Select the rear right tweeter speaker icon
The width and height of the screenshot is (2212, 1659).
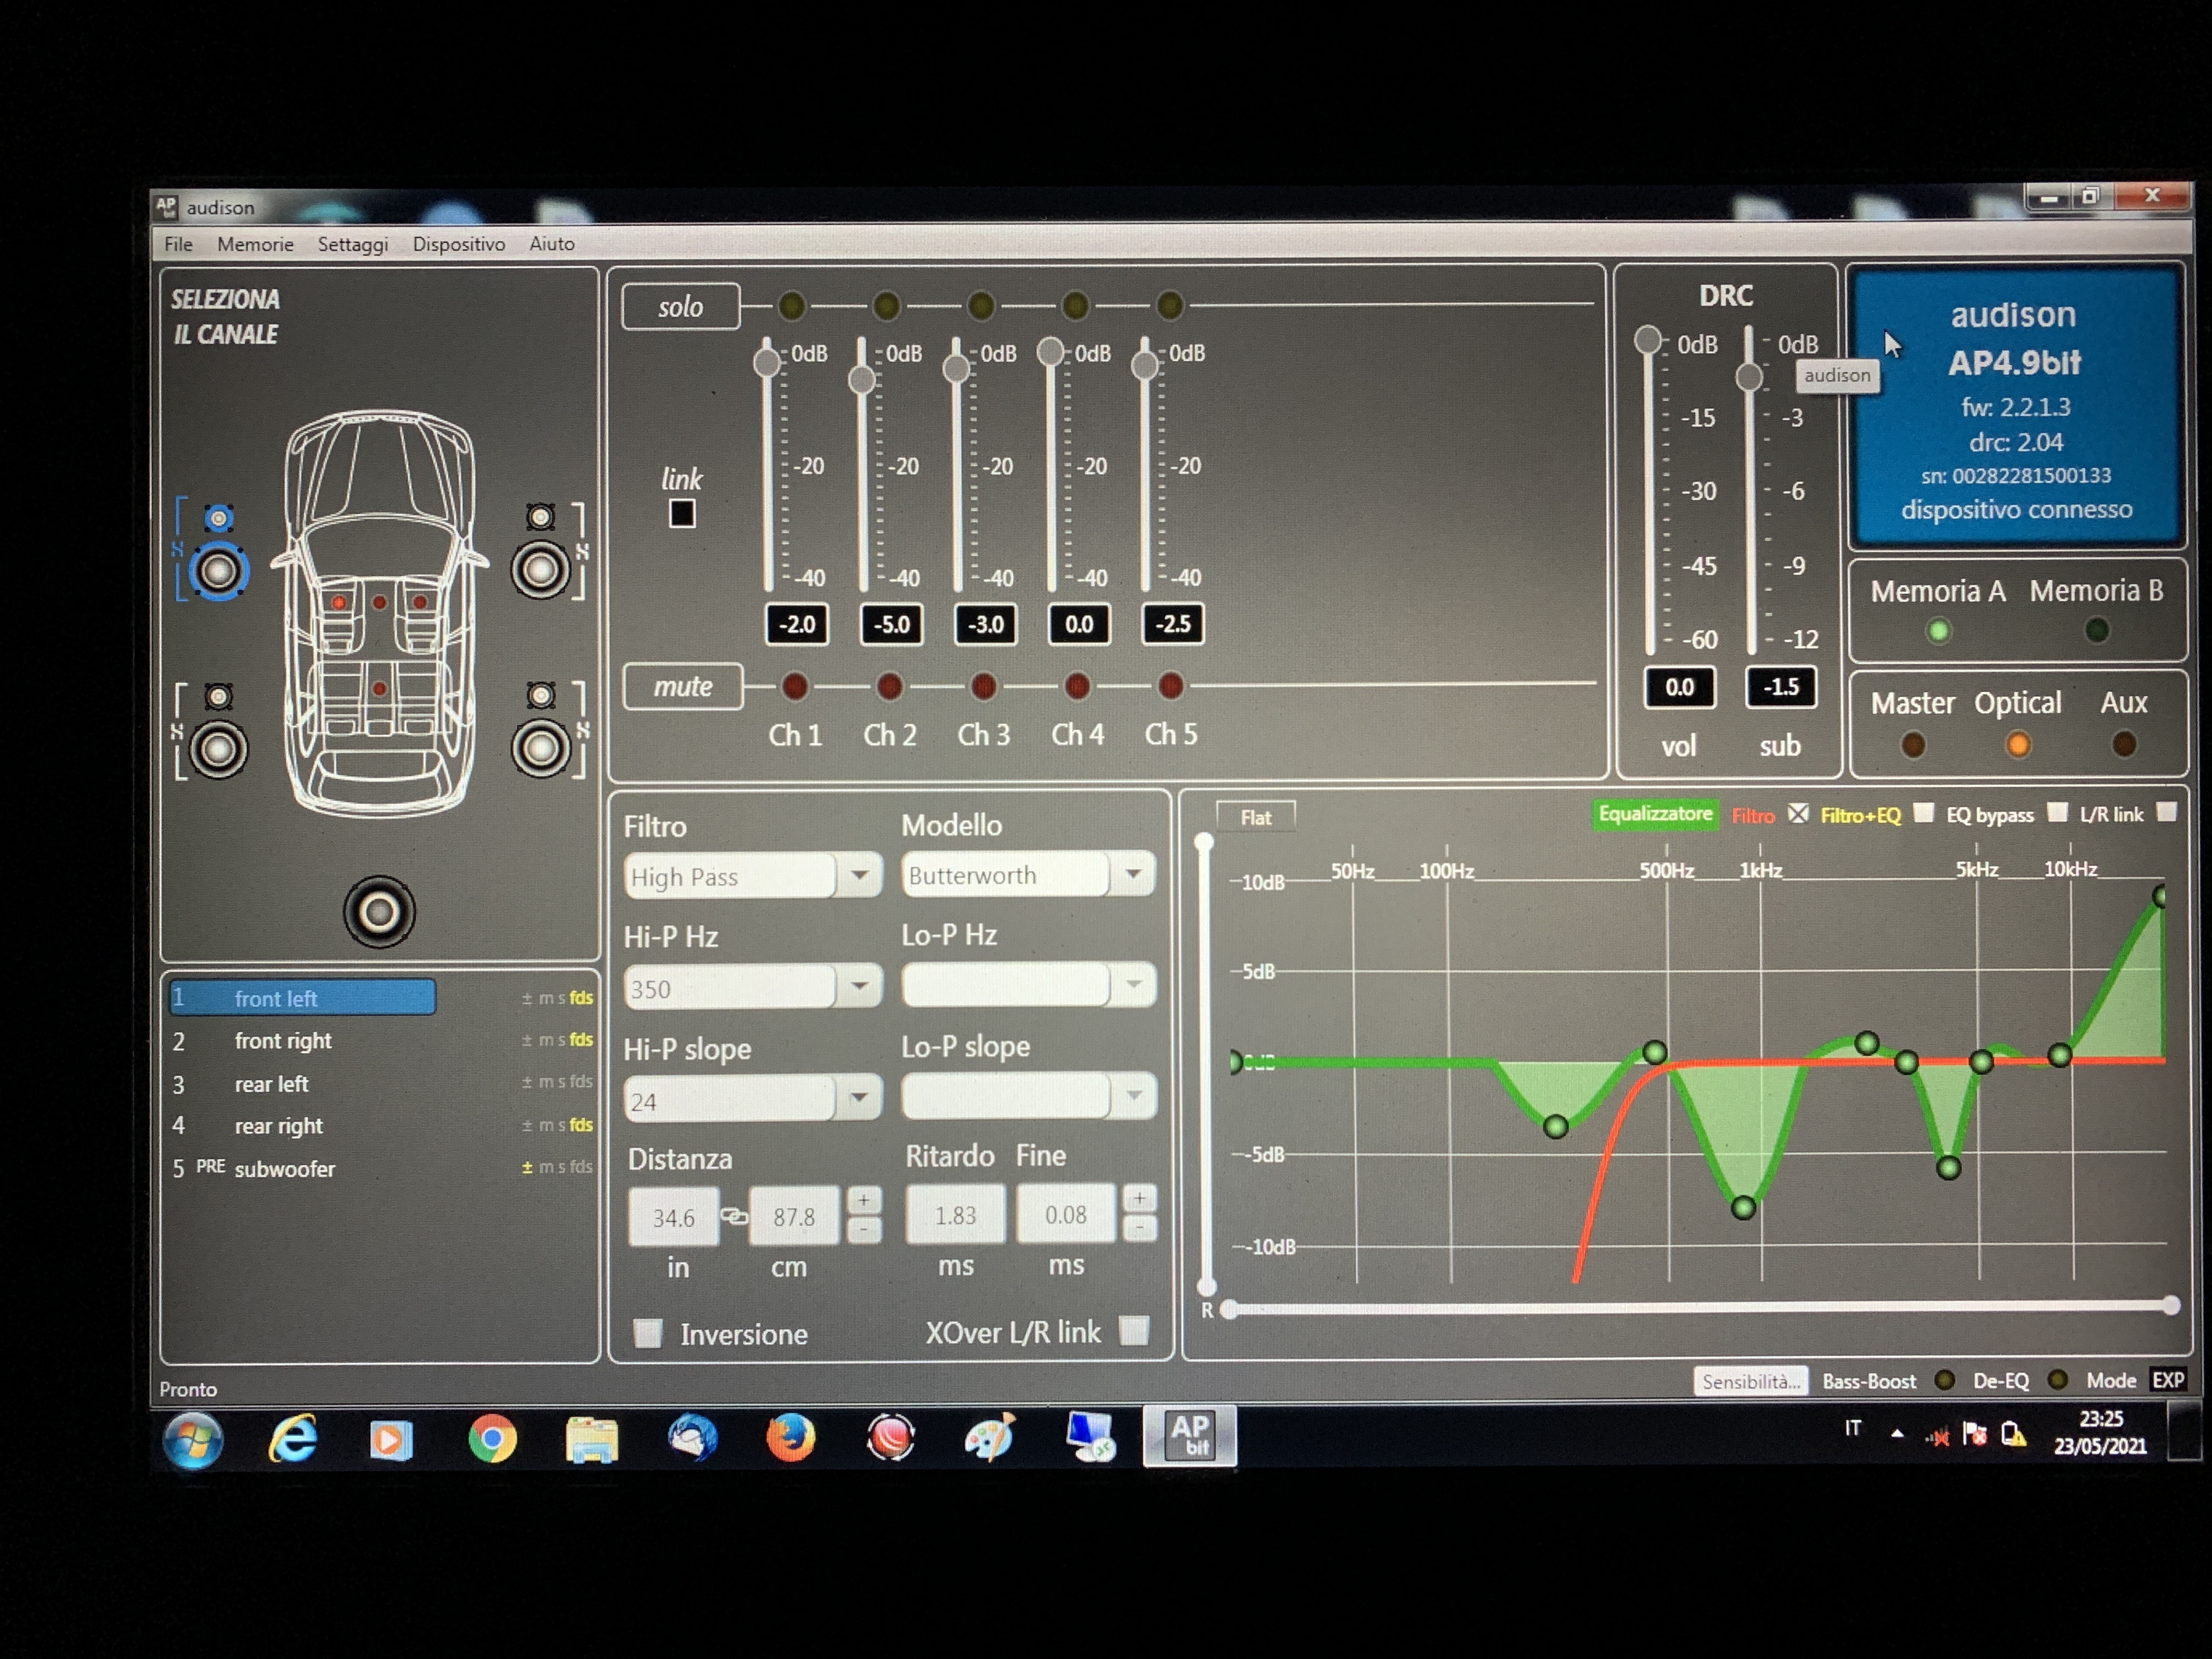click(x=541, y=695)
